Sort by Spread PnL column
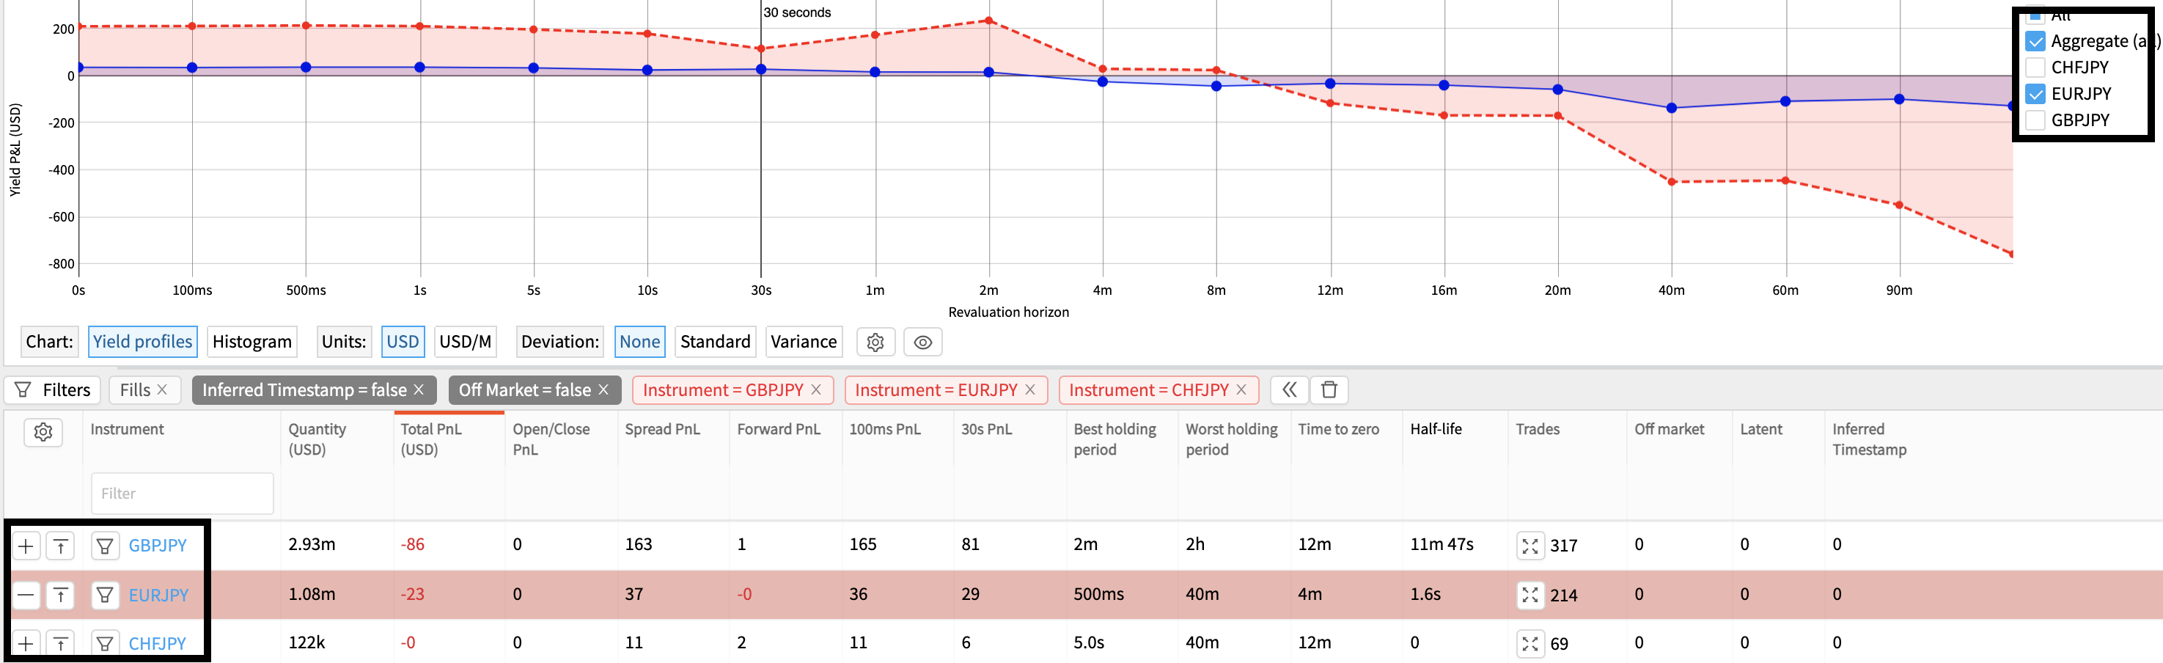2163x663 pixels. click(x=661, y=429)
